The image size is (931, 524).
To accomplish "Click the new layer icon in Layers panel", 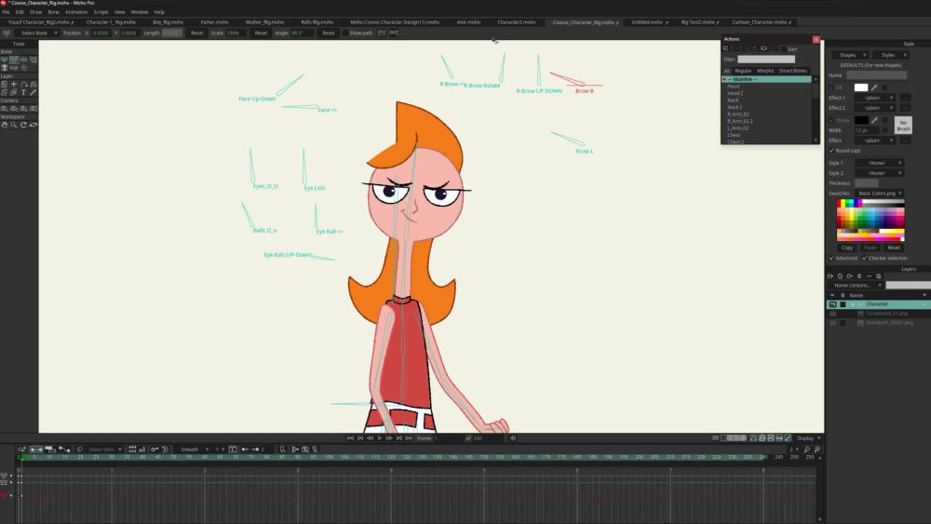I will click(830, 275).
